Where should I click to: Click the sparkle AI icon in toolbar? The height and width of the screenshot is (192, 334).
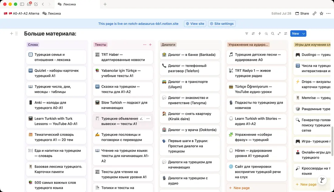[266, 33]
